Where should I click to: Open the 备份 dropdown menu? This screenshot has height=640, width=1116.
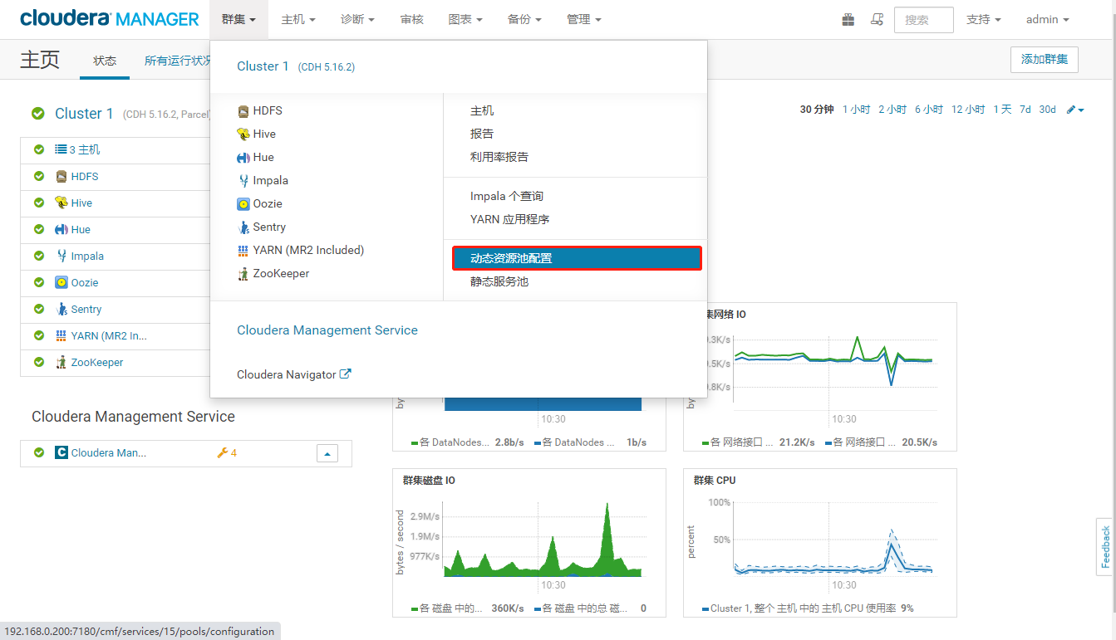coord(524,19)
